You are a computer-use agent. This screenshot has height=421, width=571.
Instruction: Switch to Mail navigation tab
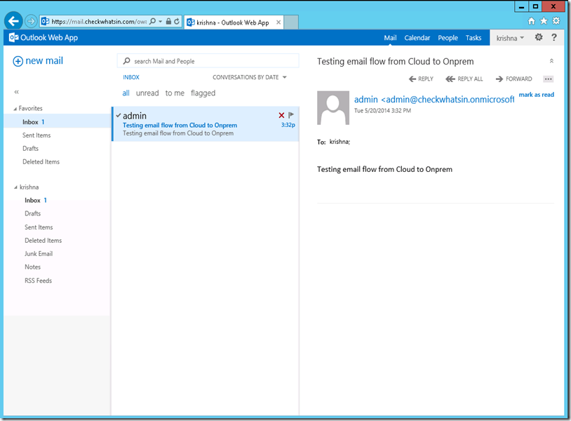click(x=390, y=38)
